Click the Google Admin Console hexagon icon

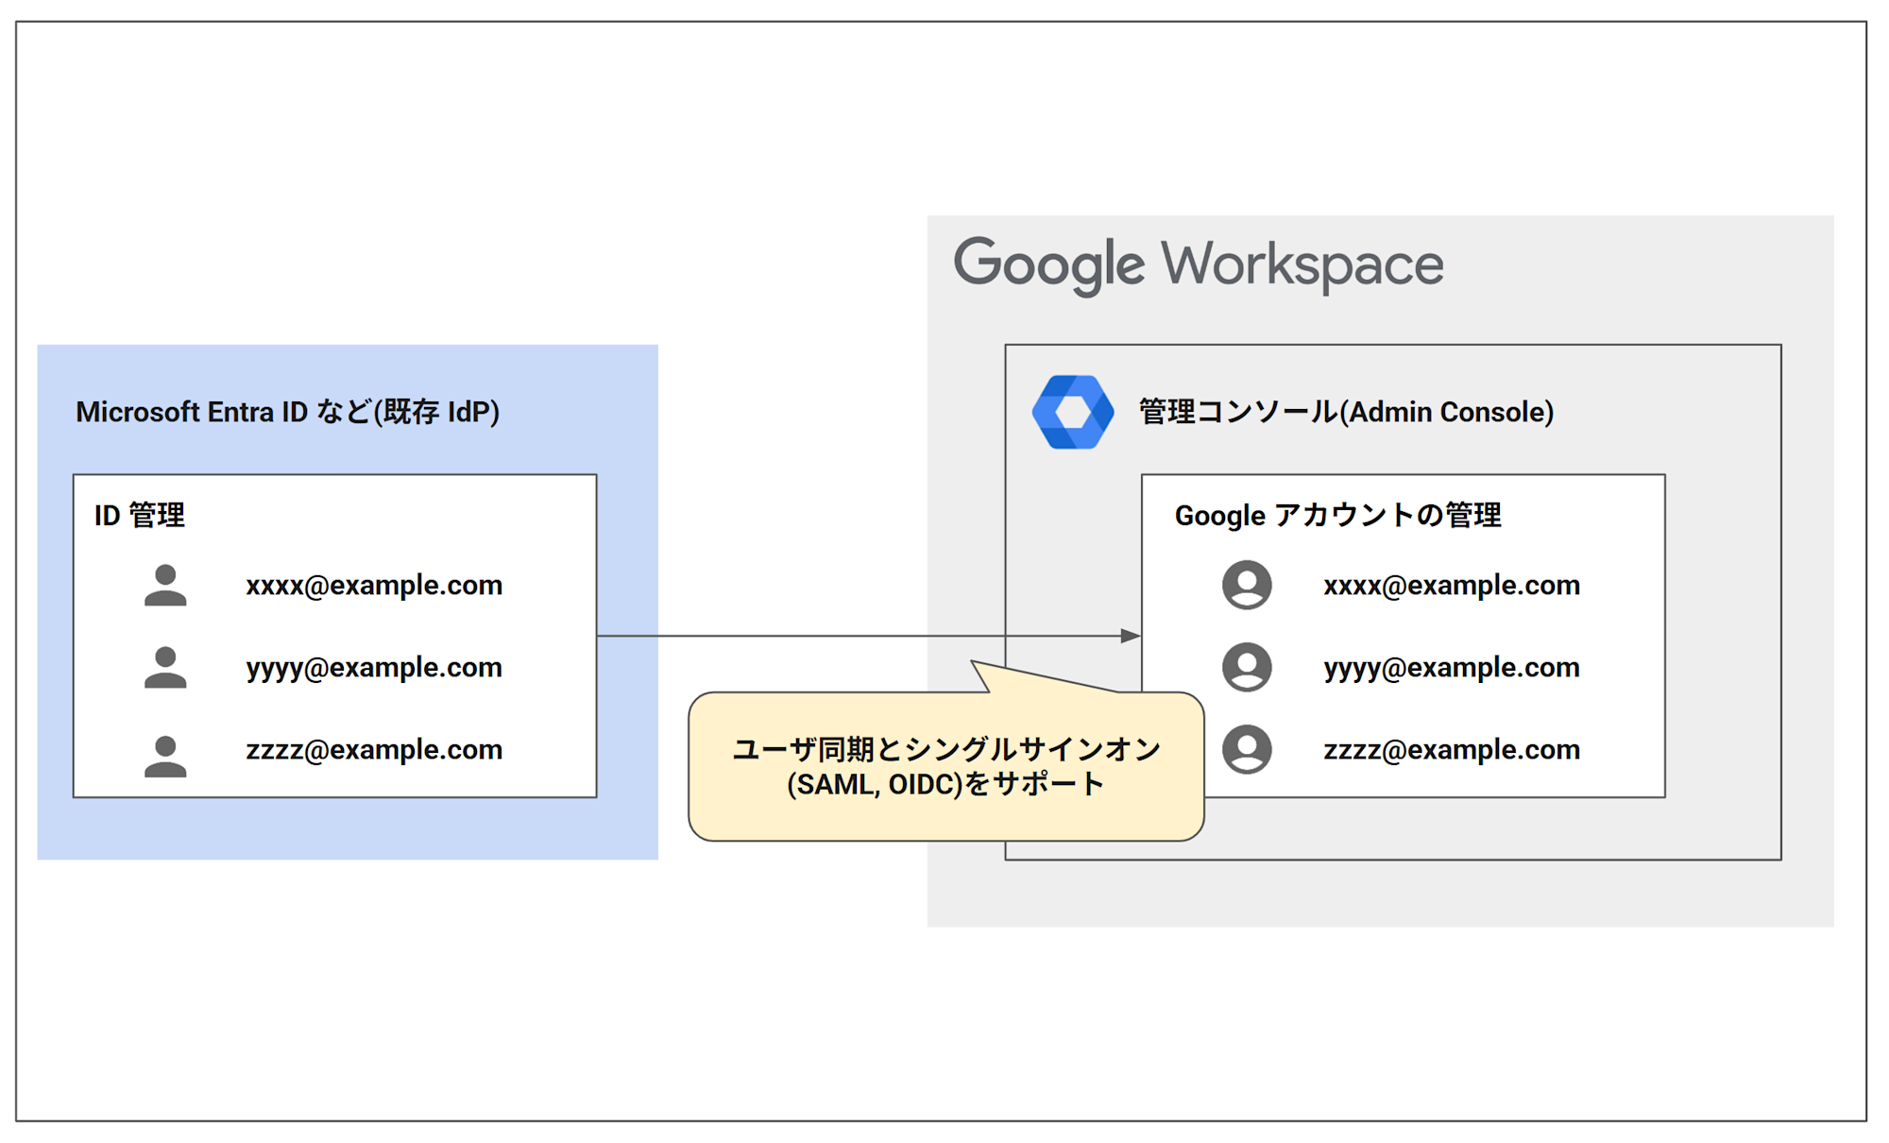[x=1073, y=412]
